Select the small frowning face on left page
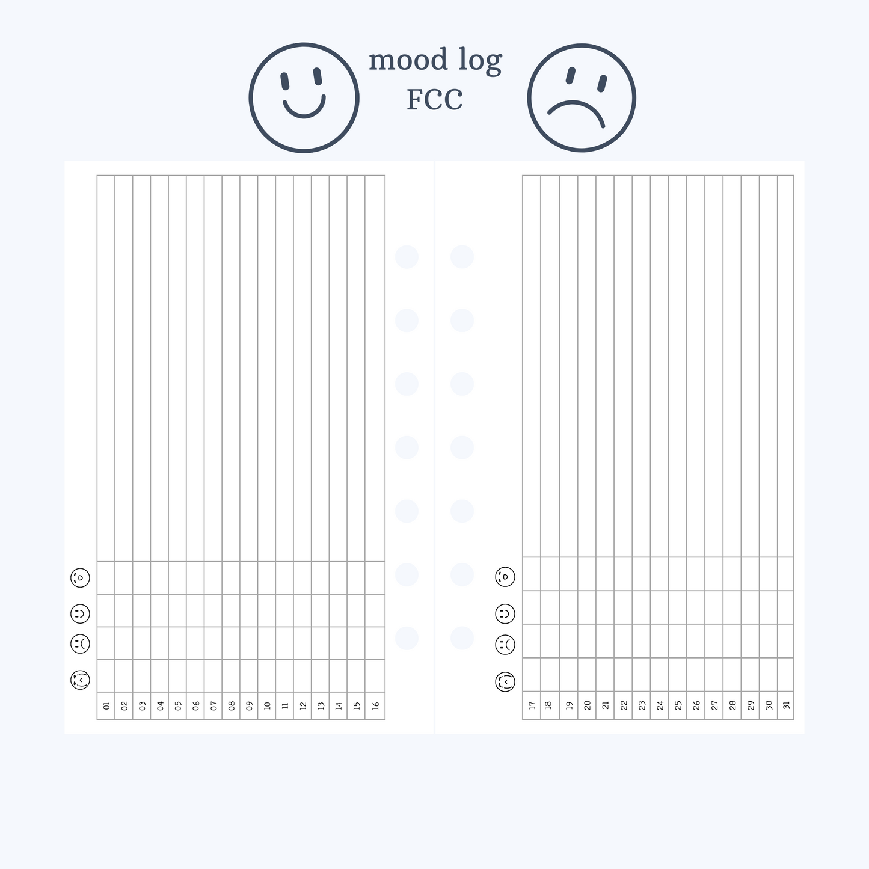Viewport: 869px width, 869px height. [80, 644]
